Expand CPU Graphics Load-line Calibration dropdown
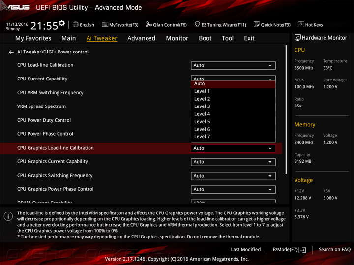This screenshot has height=265, width=354. pyautogui.click(x=233, y=148)
